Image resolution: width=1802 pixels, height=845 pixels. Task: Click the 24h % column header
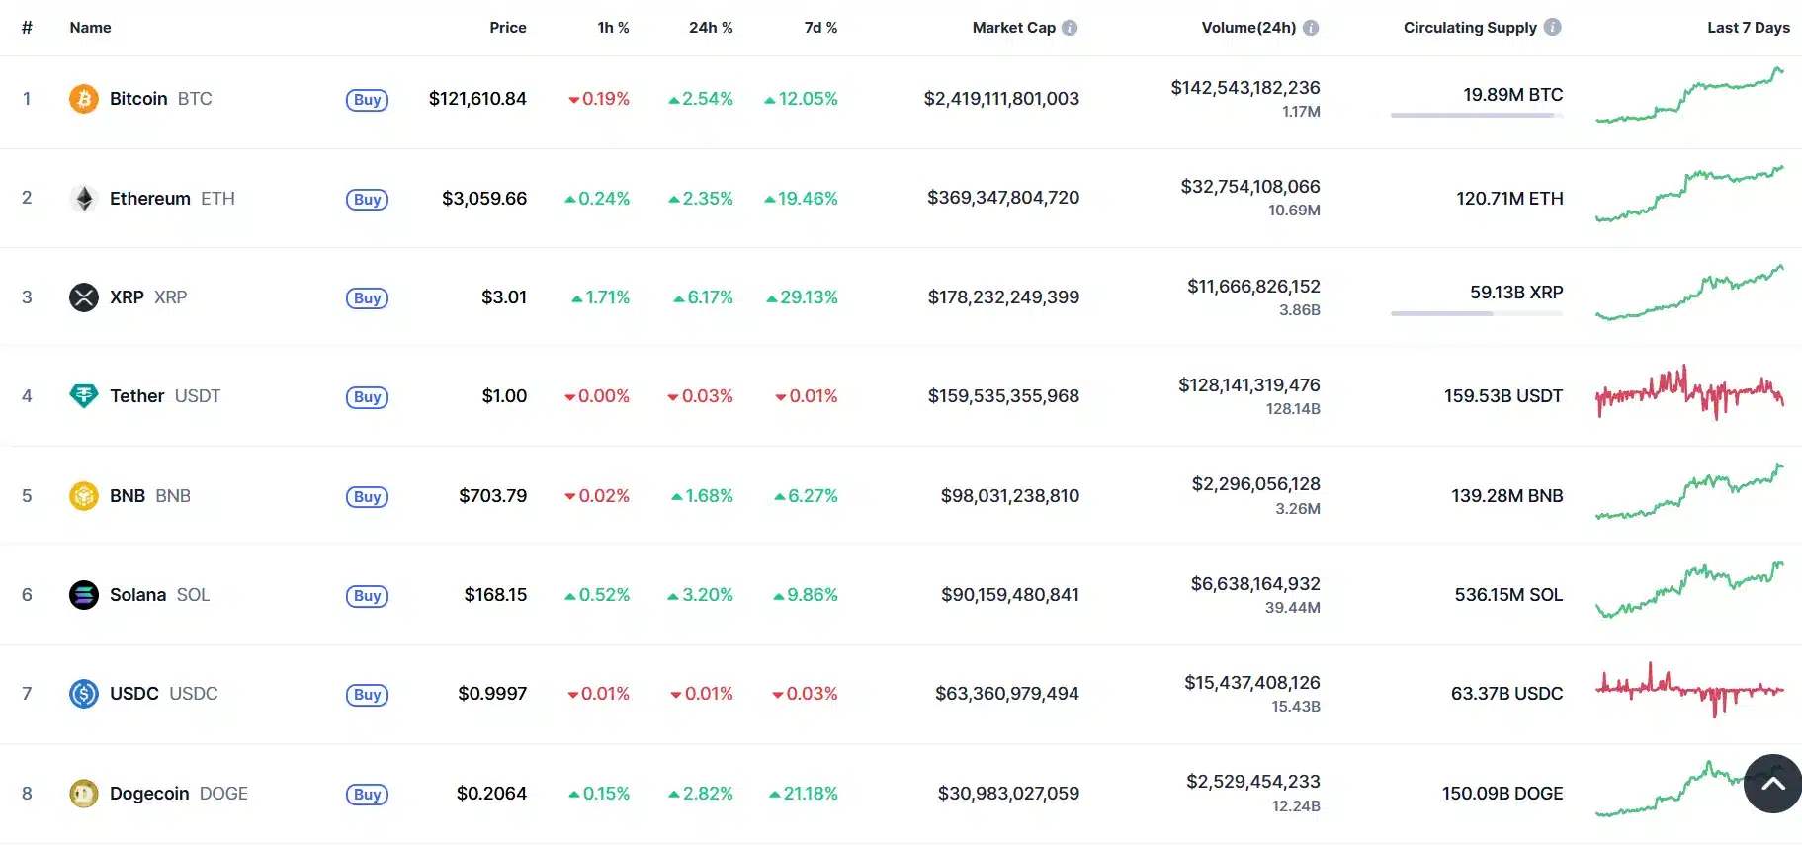(712, 28)
